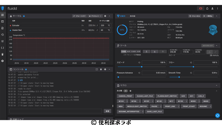The width and height of the screenshot is (222, 125).
Task: Collapse the macros card
Action: point(216,85)
